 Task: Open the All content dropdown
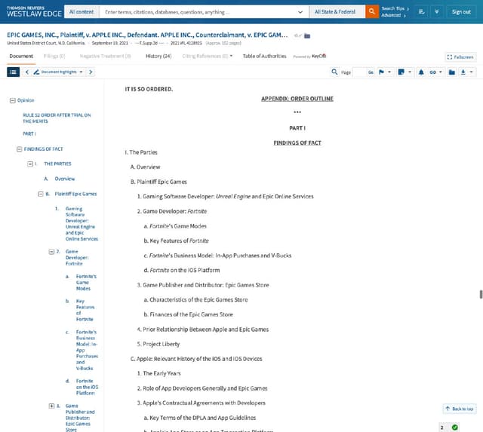81,12
